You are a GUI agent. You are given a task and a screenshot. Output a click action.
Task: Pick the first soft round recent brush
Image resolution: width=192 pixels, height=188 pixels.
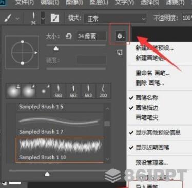(13, 91)
